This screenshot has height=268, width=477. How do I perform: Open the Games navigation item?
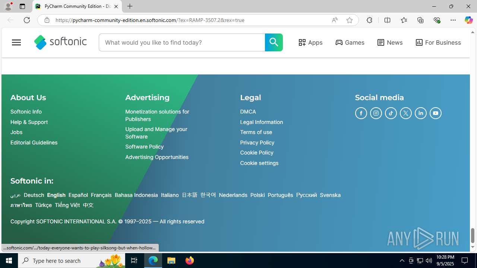350,42
